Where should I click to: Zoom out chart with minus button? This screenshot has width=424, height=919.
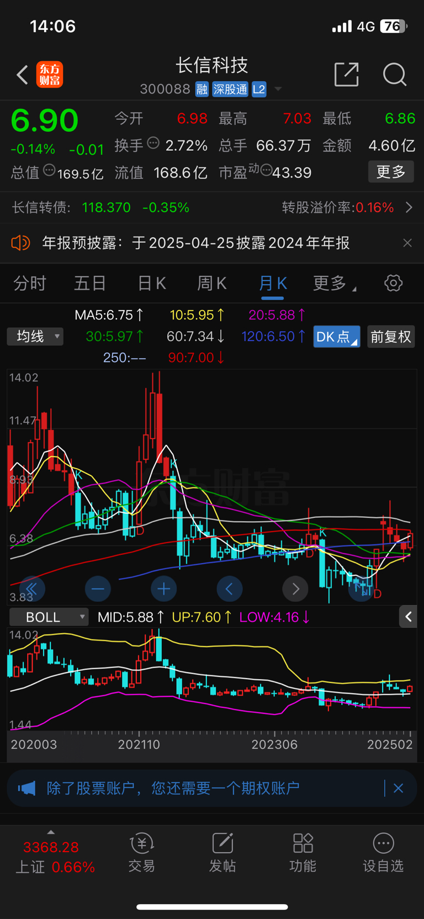tap(98, 589)
